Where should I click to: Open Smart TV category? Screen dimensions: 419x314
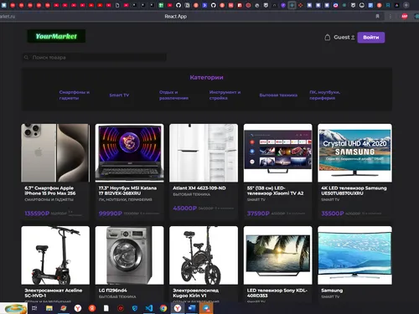pos(119,95)
